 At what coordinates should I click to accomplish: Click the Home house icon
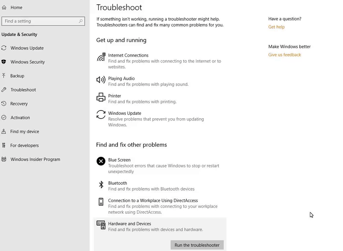point(4,7)
